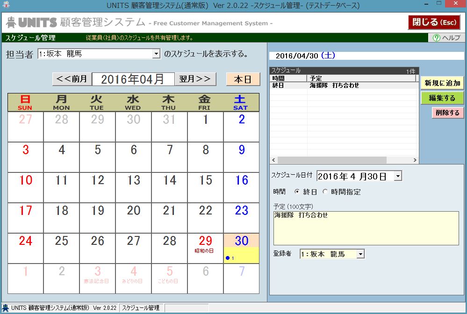Select May 3 憲法記念日 cell
467x314 pixels.
click(x=98, y=278)
